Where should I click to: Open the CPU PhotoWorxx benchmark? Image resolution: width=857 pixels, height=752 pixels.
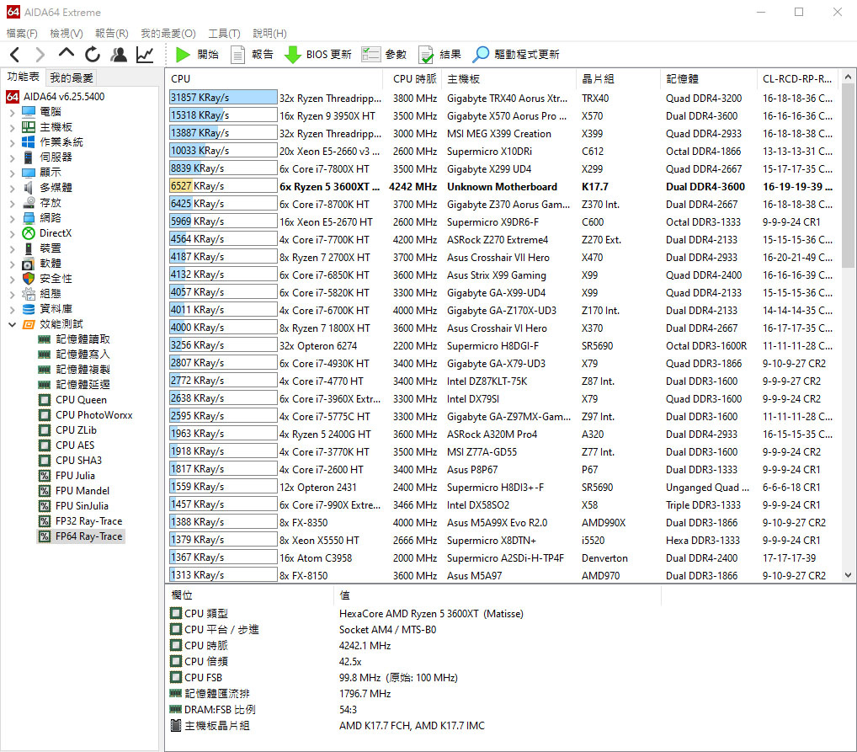tap(85, 415)
